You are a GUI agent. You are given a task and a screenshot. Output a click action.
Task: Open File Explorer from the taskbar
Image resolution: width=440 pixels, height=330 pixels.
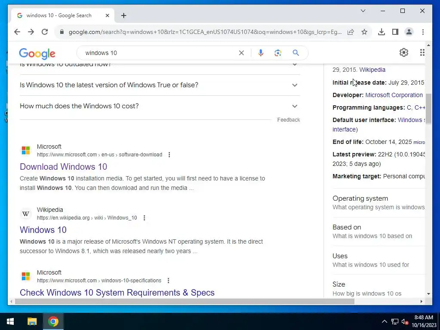pyautogui.click(x=32, y=321)
